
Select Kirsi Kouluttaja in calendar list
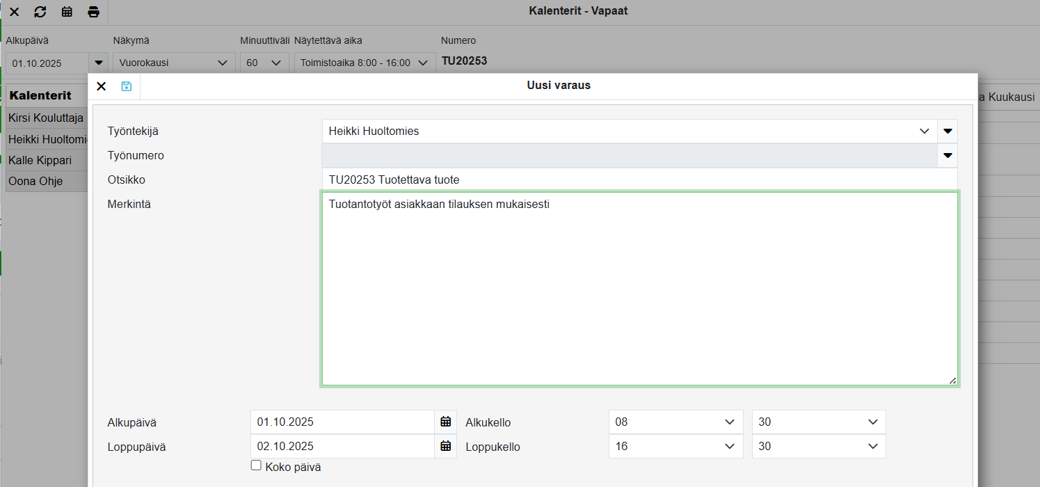coord(46,118)
